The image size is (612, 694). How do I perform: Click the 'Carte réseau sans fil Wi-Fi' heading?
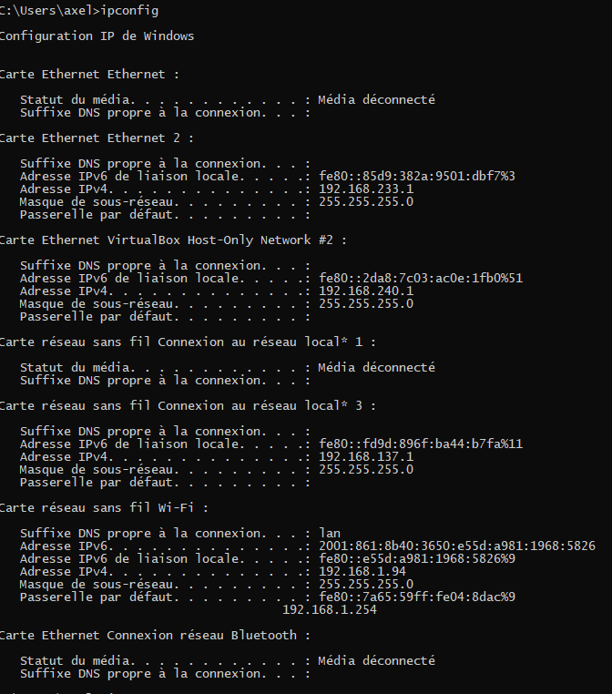point(104,507)
